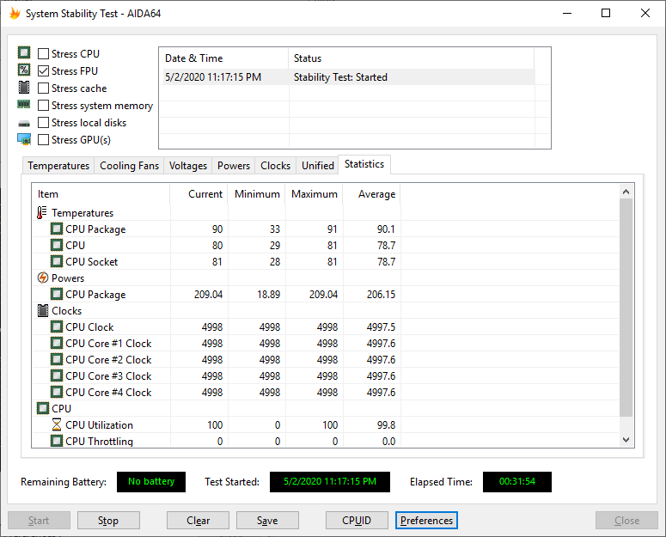Viewport: 666px width, 537px height.
Task: Open the CPUID panel button
Action: [x=357, y=521]
